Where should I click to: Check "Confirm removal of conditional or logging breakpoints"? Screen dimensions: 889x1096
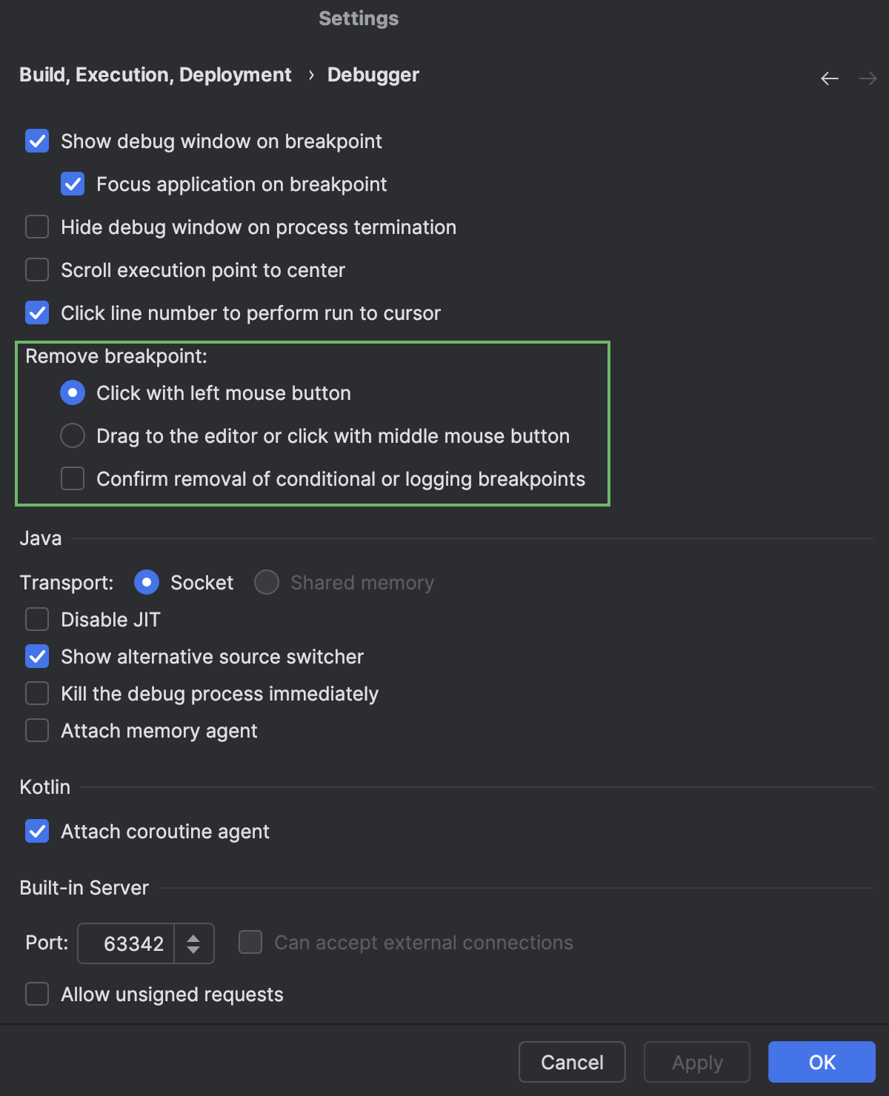73,478
